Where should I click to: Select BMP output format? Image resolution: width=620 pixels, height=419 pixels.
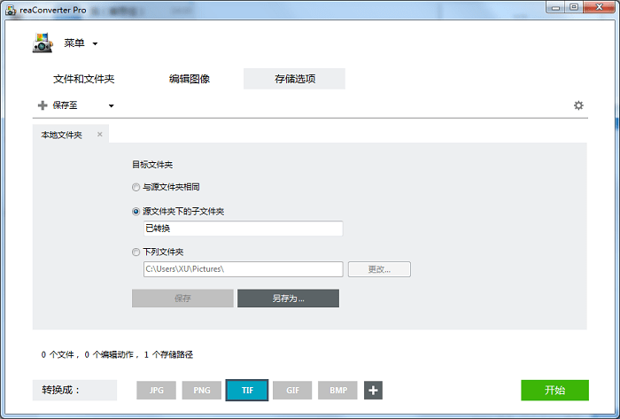(337, 391)
